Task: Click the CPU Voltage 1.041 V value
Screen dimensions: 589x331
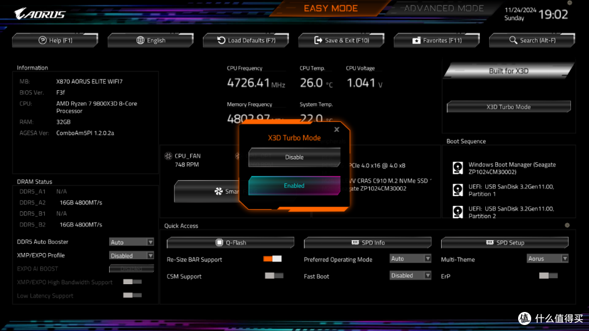Action: click(x=364, y=83)
